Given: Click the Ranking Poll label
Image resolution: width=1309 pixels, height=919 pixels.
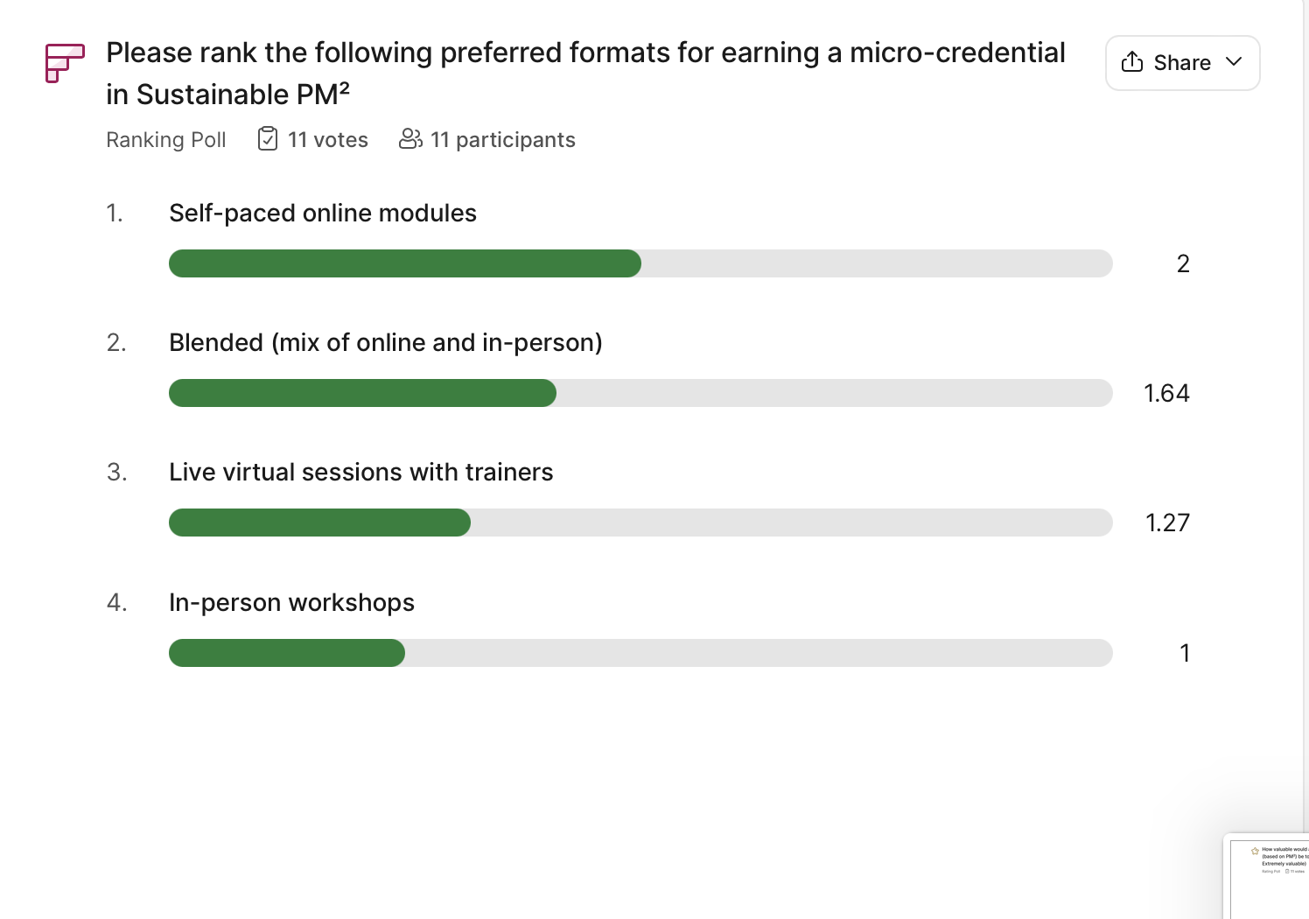Looking at the screenshot, I should click(x=166, y=140).
